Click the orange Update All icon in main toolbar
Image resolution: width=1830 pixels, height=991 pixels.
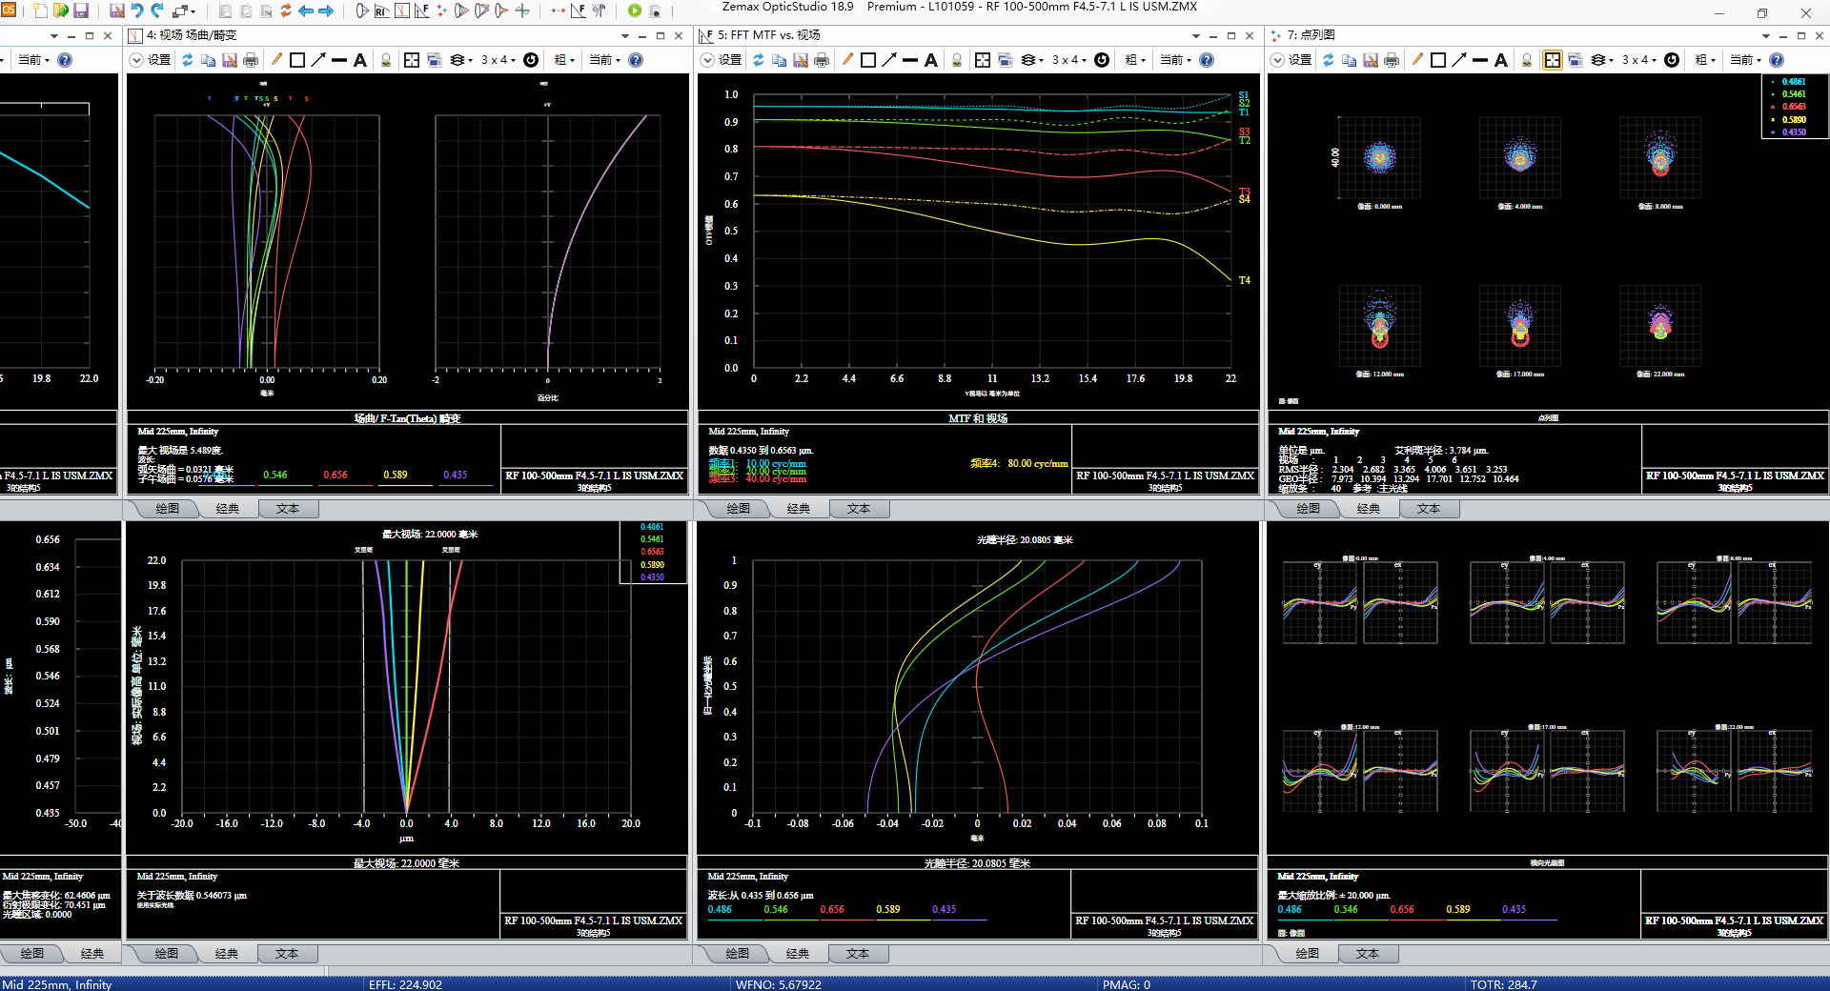(285, 10)
